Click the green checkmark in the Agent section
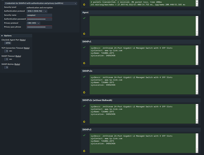 (84, 18)
